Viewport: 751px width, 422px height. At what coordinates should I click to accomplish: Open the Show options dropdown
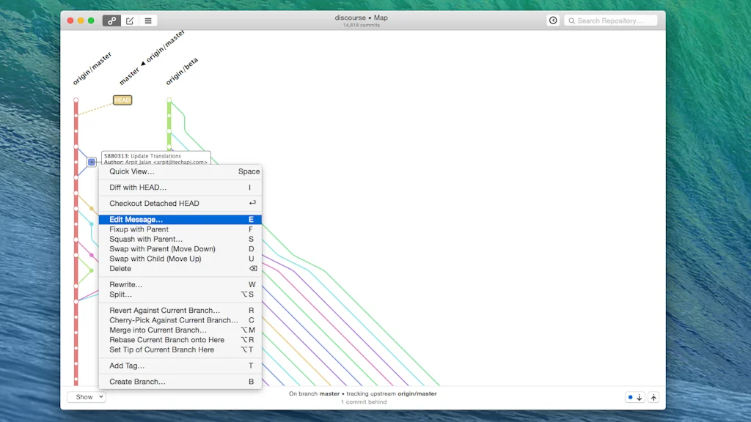coord(86,396)
